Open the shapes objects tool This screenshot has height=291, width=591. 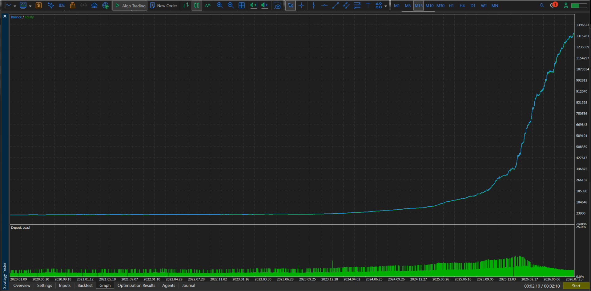click(x=379, y=6)
